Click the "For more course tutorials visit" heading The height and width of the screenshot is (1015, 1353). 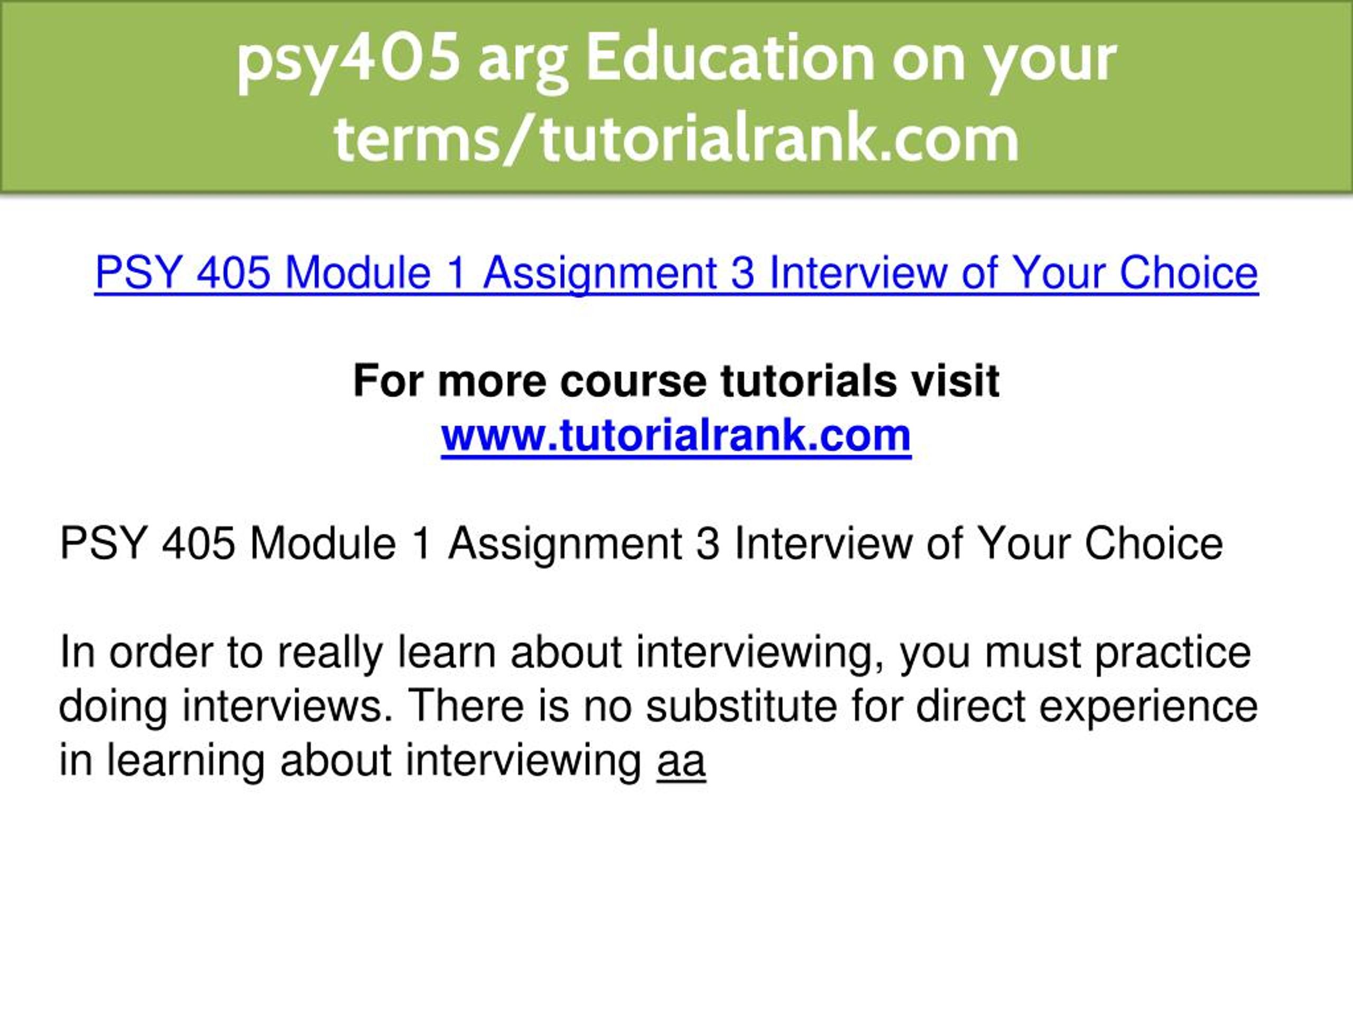(x=676, y=381)
